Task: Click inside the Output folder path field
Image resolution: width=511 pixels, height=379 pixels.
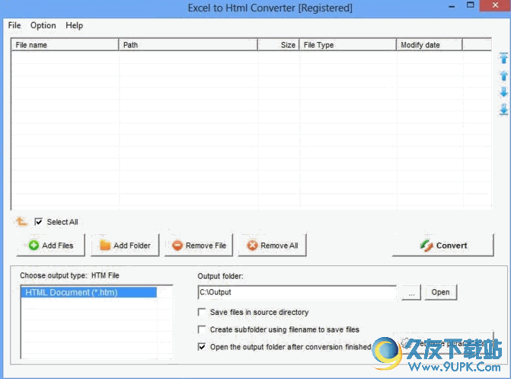Action: tap(297, 292)
